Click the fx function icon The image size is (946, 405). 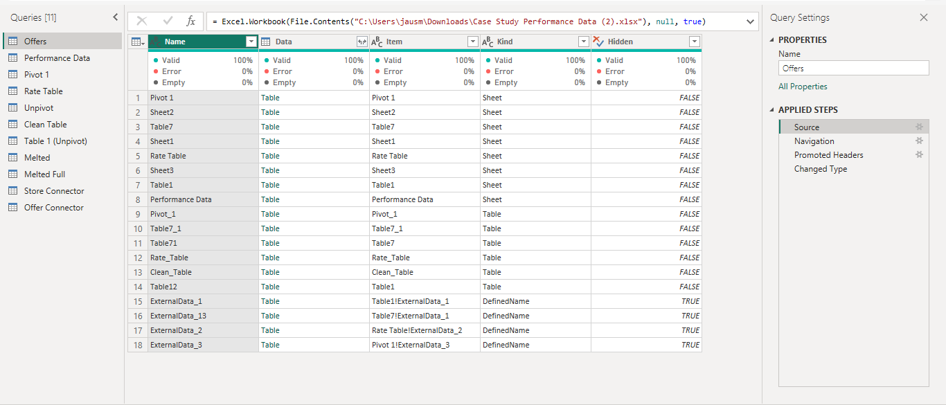191,21
